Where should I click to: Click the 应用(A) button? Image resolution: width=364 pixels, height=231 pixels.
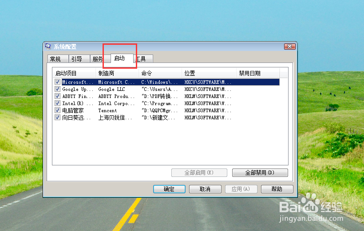(x=241, y=189)
